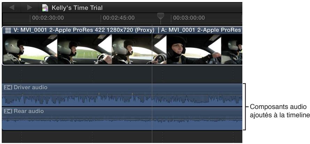
Task: Go forward in timeline history arrow
Action: coord(29,8)
